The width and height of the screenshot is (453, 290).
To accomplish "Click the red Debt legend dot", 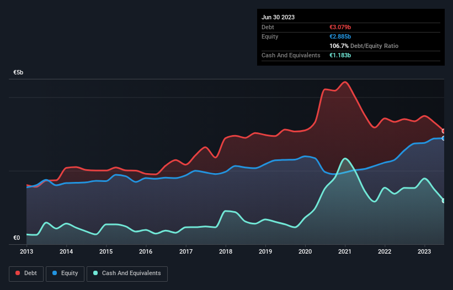I will pos(18,273).
